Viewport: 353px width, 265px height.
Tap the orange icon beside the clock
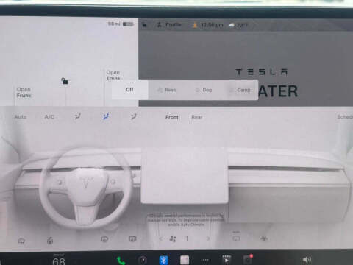(x=195, y=25)
